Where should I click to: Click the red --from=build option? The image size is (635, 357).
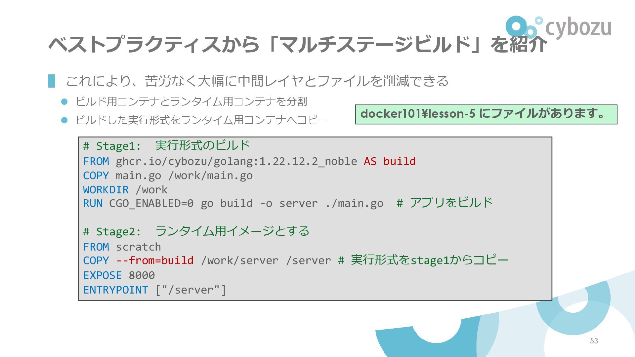coord(155,260)
